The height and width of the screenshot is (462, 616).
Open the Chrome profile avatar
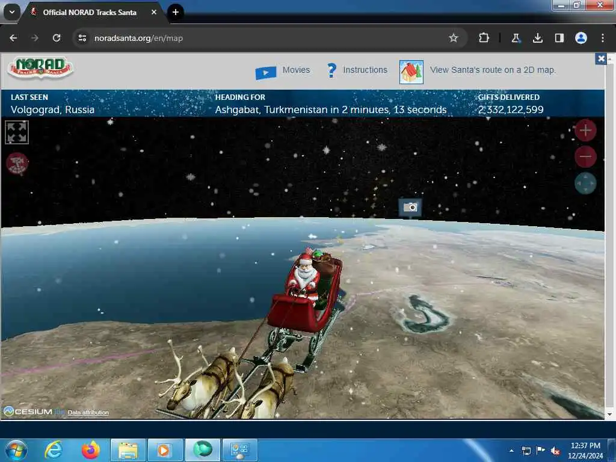pos(581,38)
